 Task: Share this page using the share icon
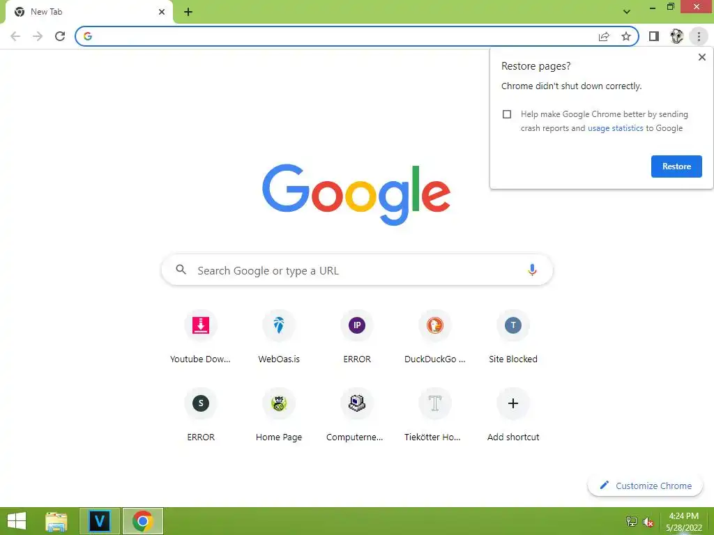[604, 36]
